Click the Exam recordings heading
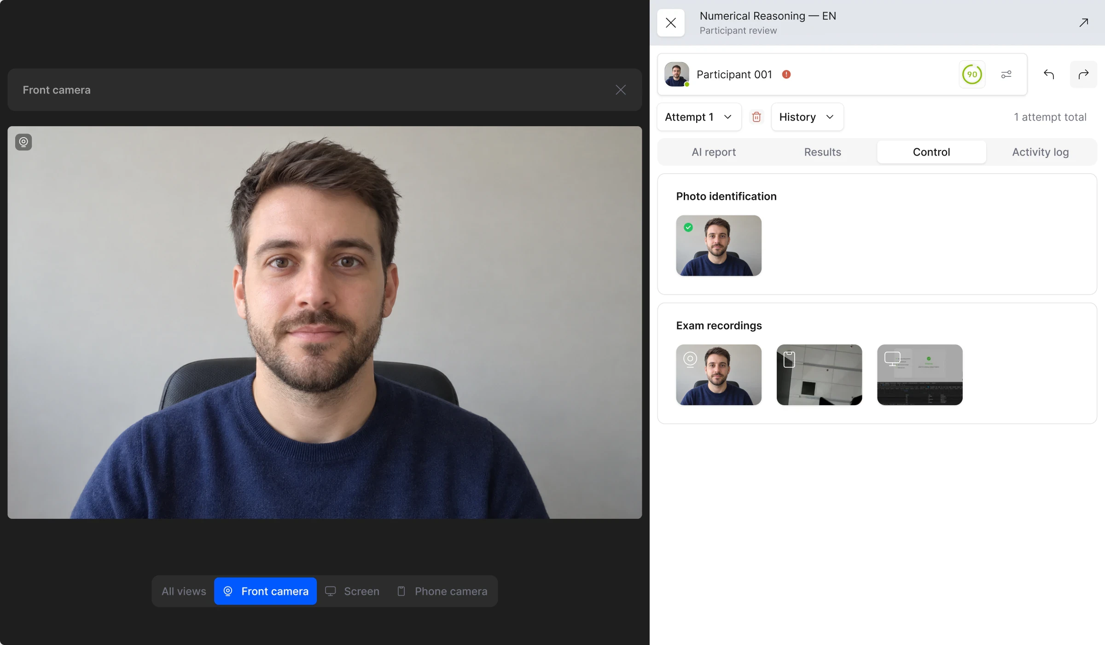This screenshot has width=1105, height=645. point(719,325)
